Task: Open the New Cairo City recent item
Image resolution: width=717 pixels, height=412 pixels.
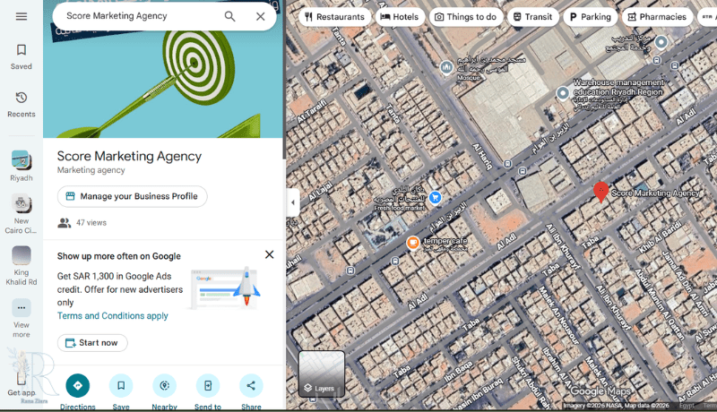Action: click(21, 214)
